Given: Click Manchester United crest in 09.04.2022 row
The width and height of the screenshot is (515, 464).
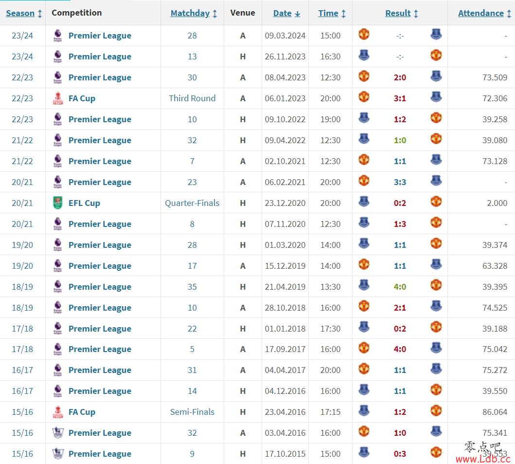Looking at the screenshot, I should (x=436, y=139).
